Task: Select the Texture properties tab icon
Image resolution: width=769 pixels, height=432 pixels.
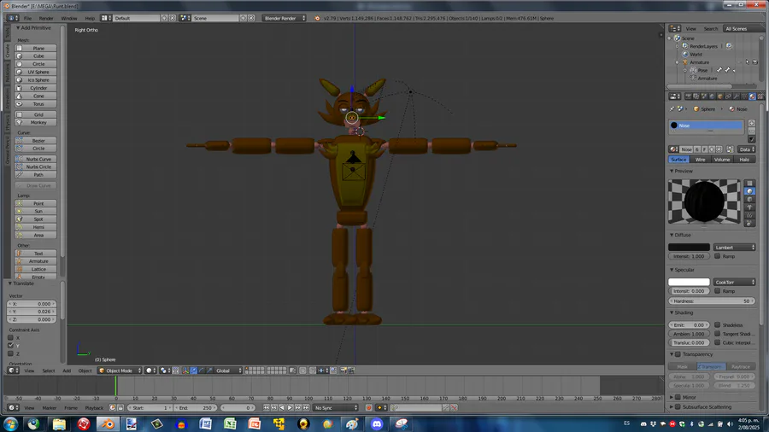Action: (x=760, y=96)
